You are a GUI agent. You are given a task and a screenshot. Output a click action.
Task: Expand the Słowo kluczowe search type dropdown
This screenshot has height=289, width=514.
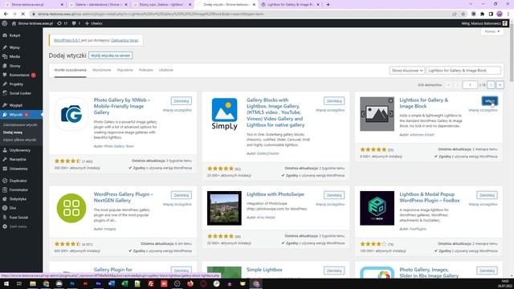point(407,71)
